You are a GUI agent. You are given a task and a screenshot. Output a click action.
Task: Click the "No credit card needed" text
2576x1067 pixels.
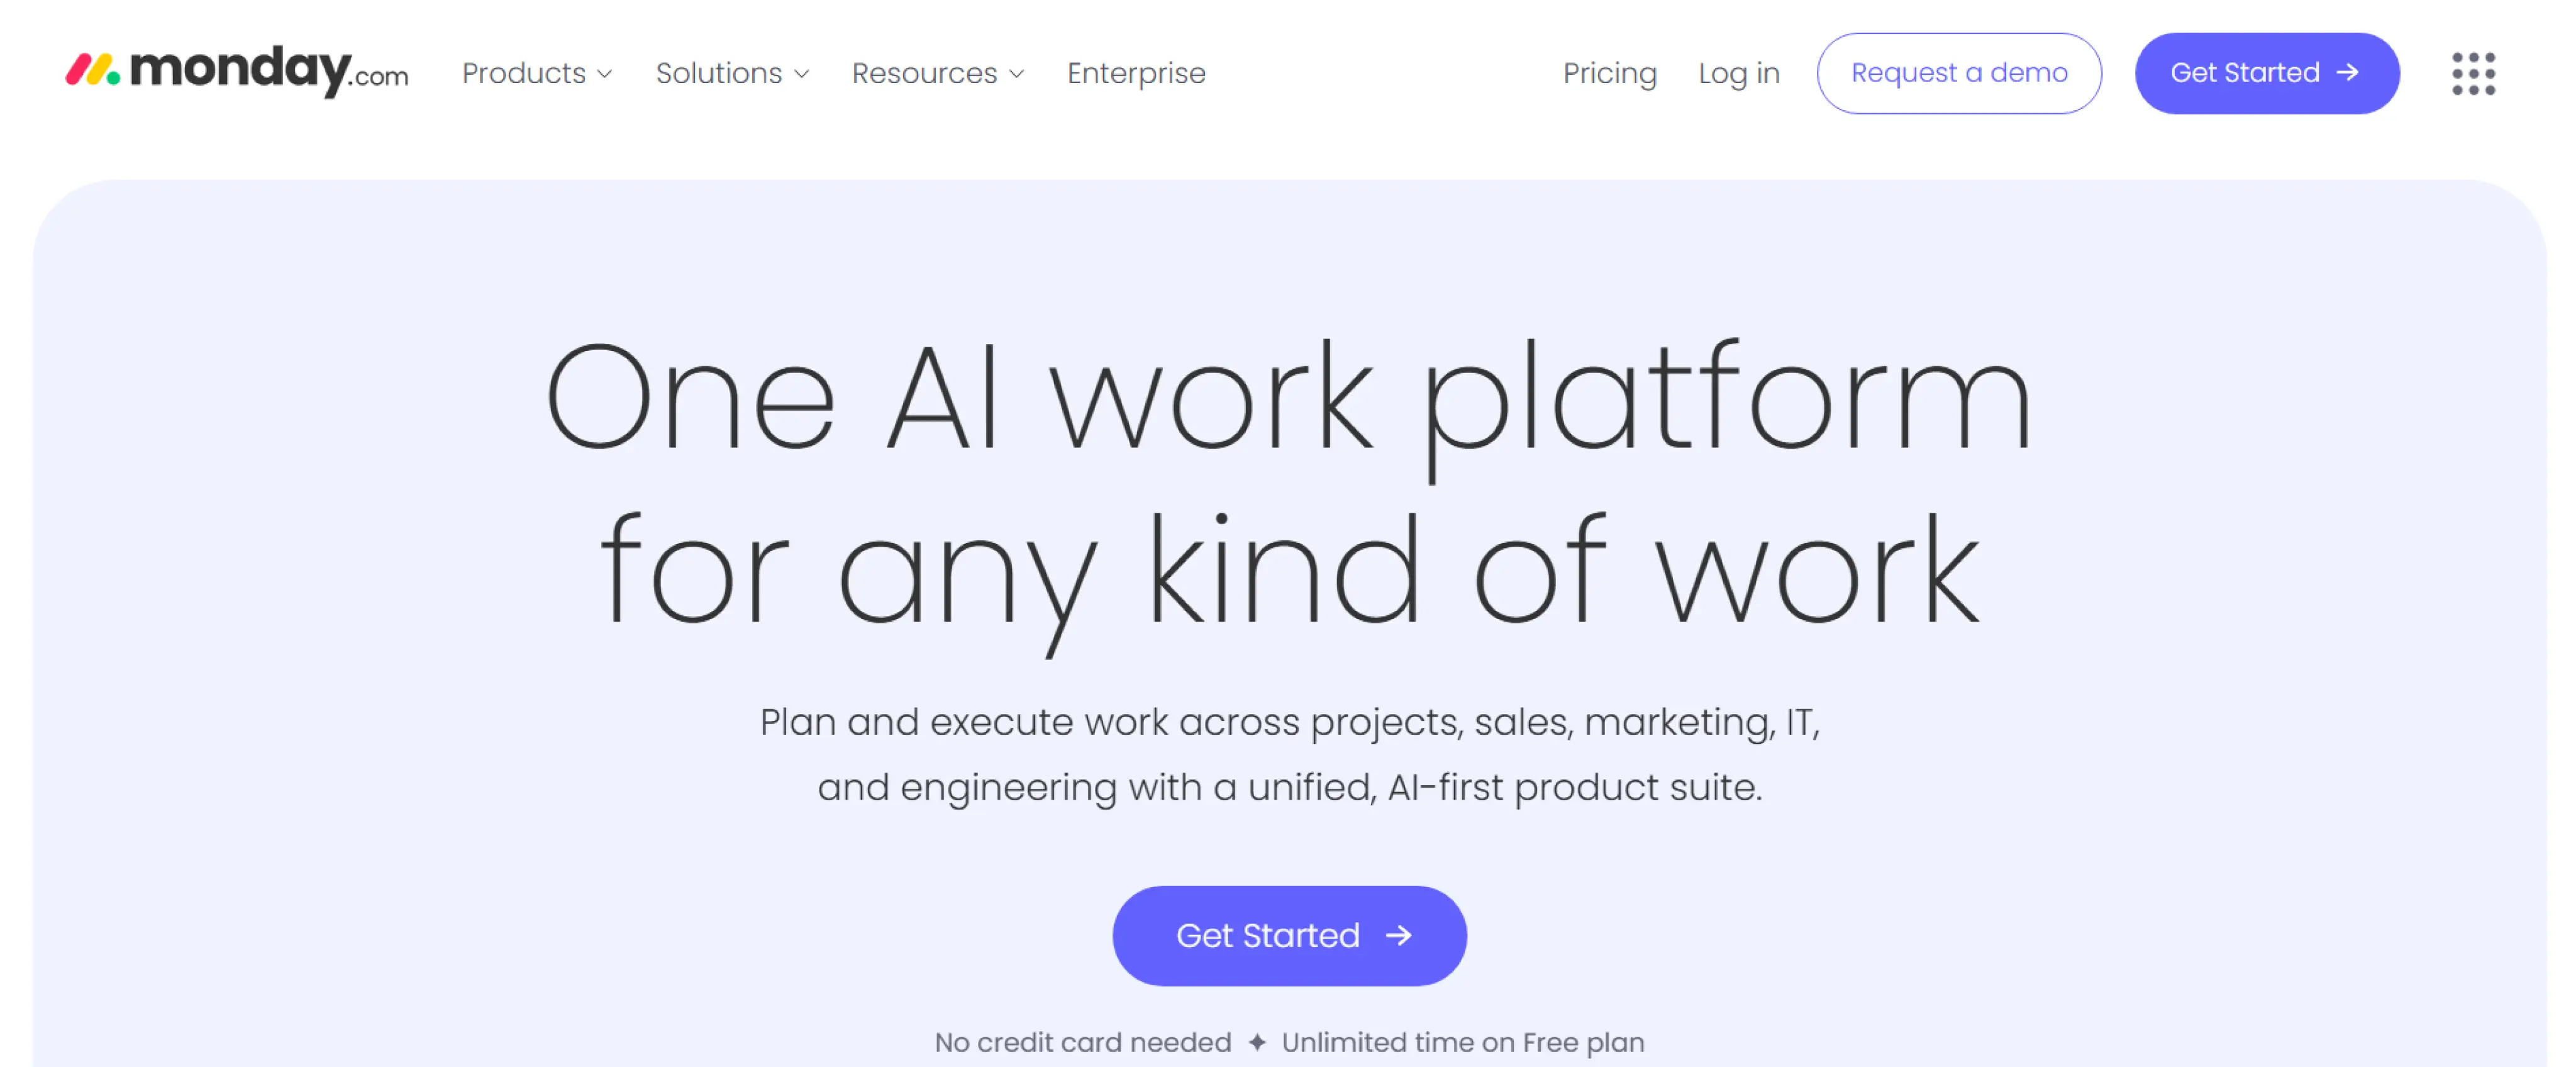[1082, 1042]
